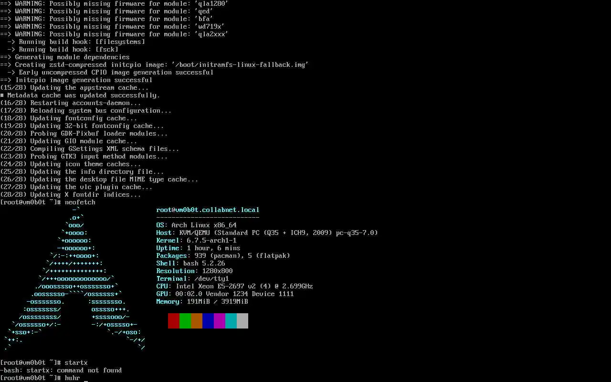Click the 'Uptime: 1 hour, 6 mins' line
Viewport: 611px width, 382px height.
click(x=198, y=248)
